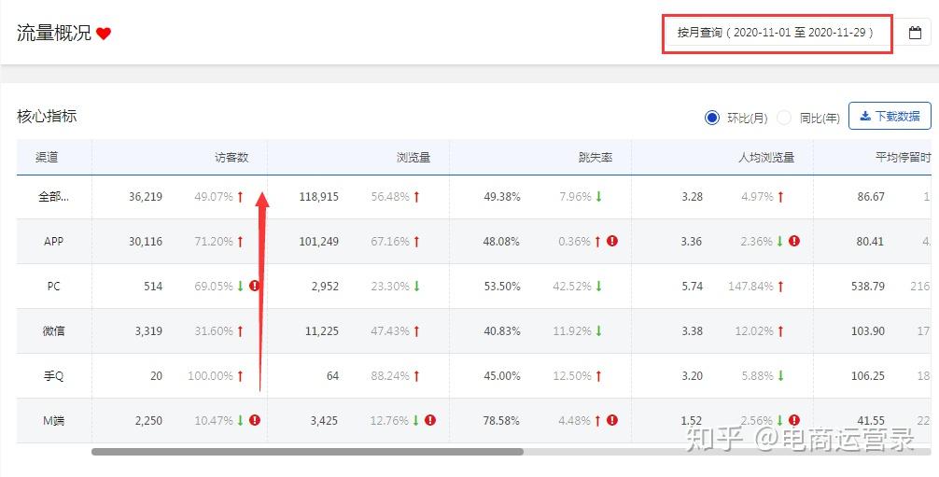Click the 下载数据 download button
939x477 pixels.
890,117
